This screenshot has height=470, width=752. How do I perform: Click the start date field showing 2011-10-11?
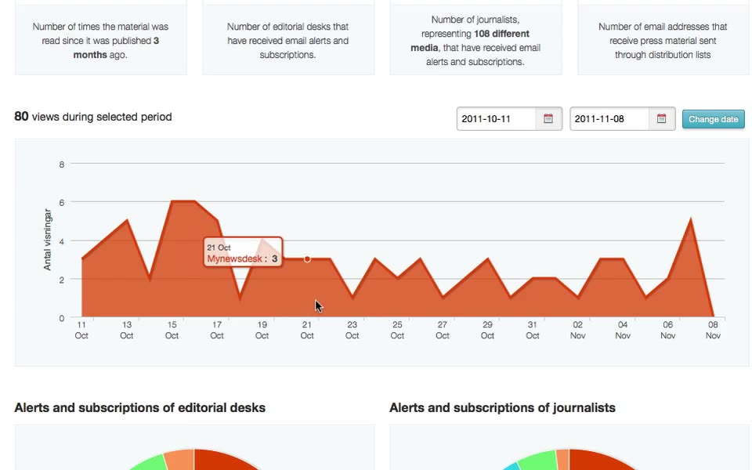pos(496,118)
